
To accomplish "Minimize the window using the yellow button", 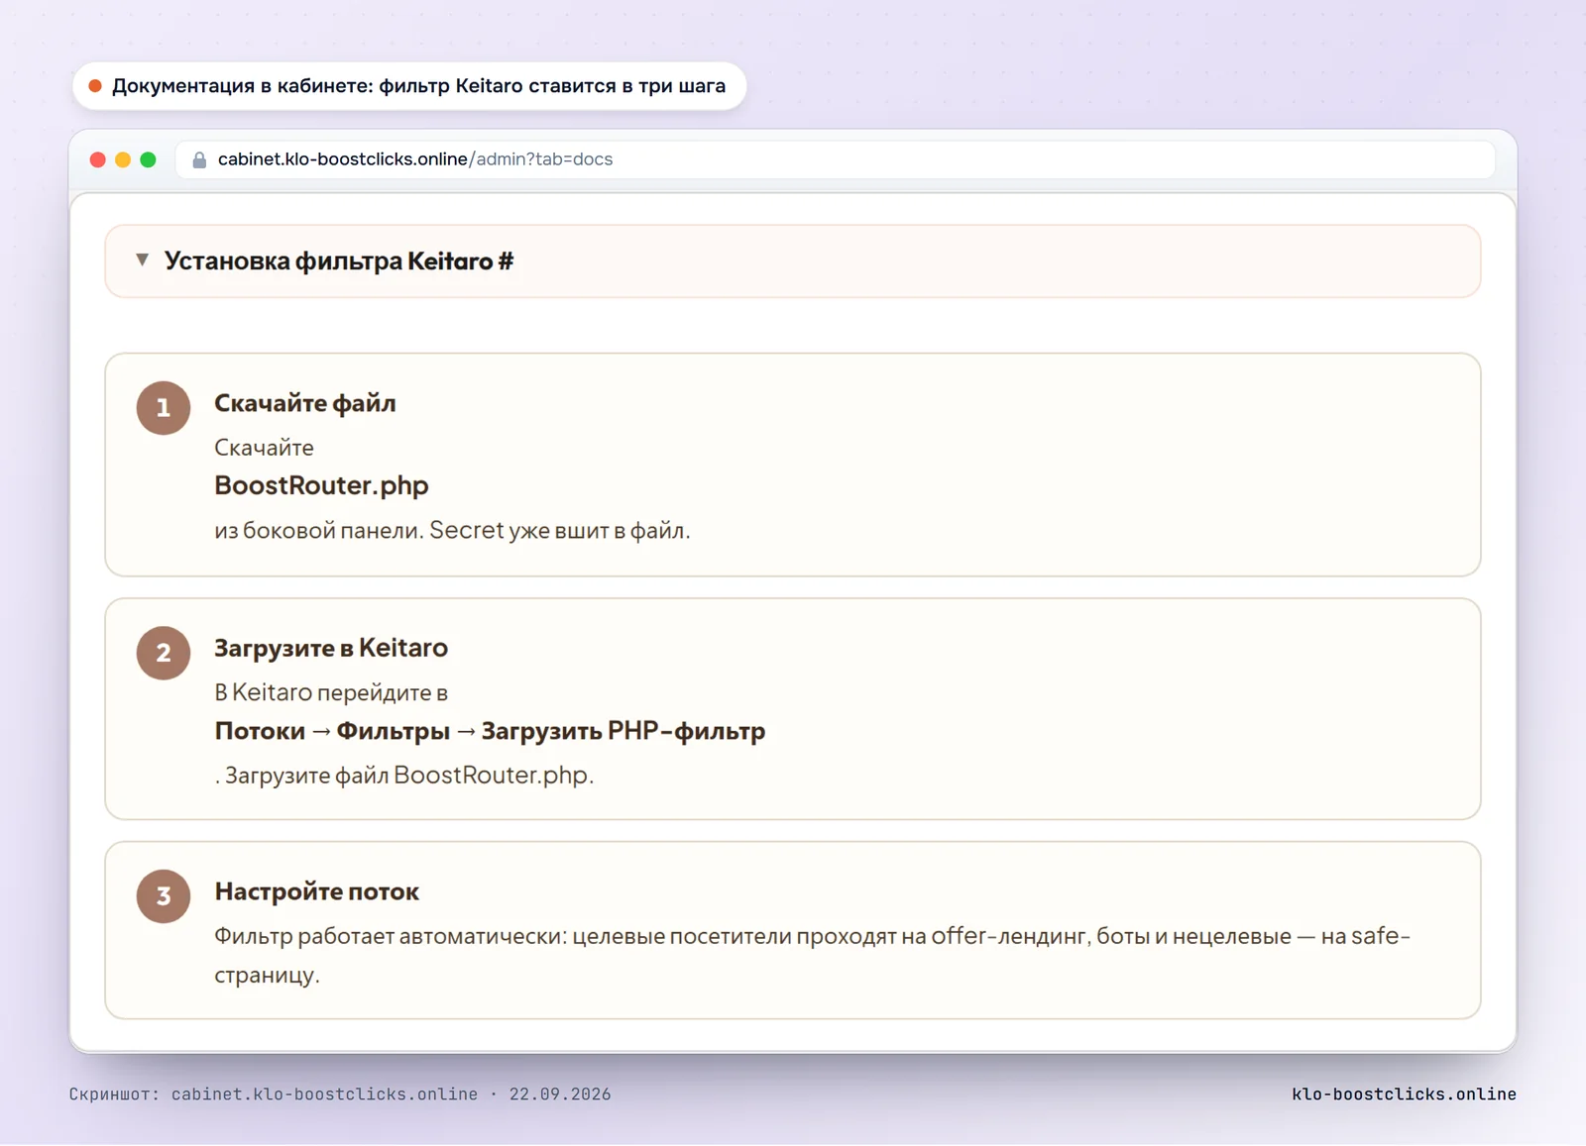I will click(x=123, y=159).
